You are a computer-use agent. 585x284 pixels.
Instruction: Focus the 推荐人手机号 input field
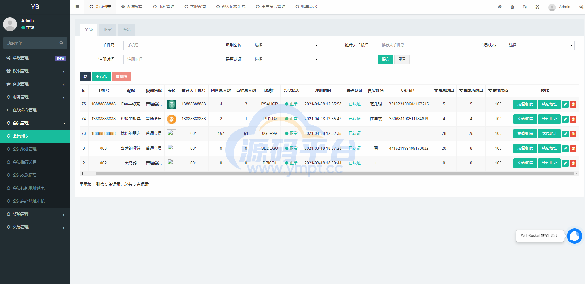pyautogui.click(x=412, y=45)
